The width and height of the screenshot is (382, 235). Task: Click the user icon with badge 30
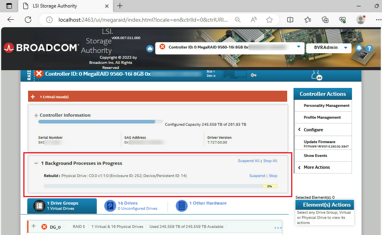[316, 74]
